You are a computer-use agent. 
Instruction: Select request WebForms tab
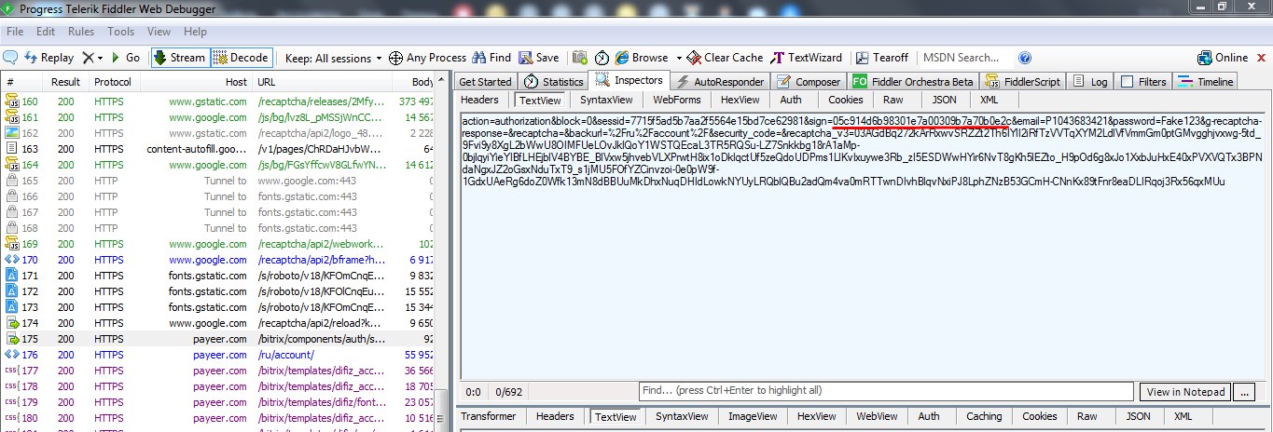(x=676, y=101)
